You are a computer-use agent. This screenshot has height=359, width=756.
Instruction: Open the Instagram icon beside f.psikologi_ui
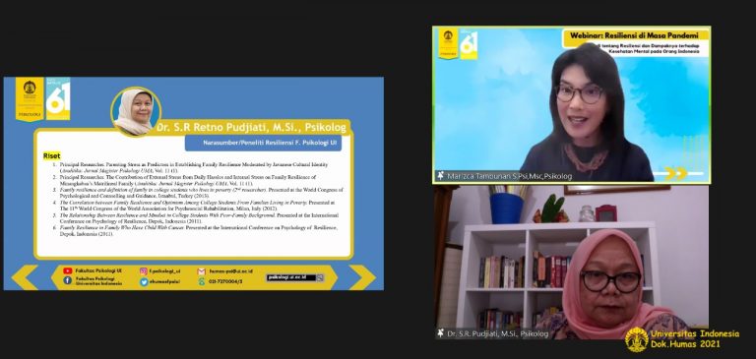[x=144, y=270]
